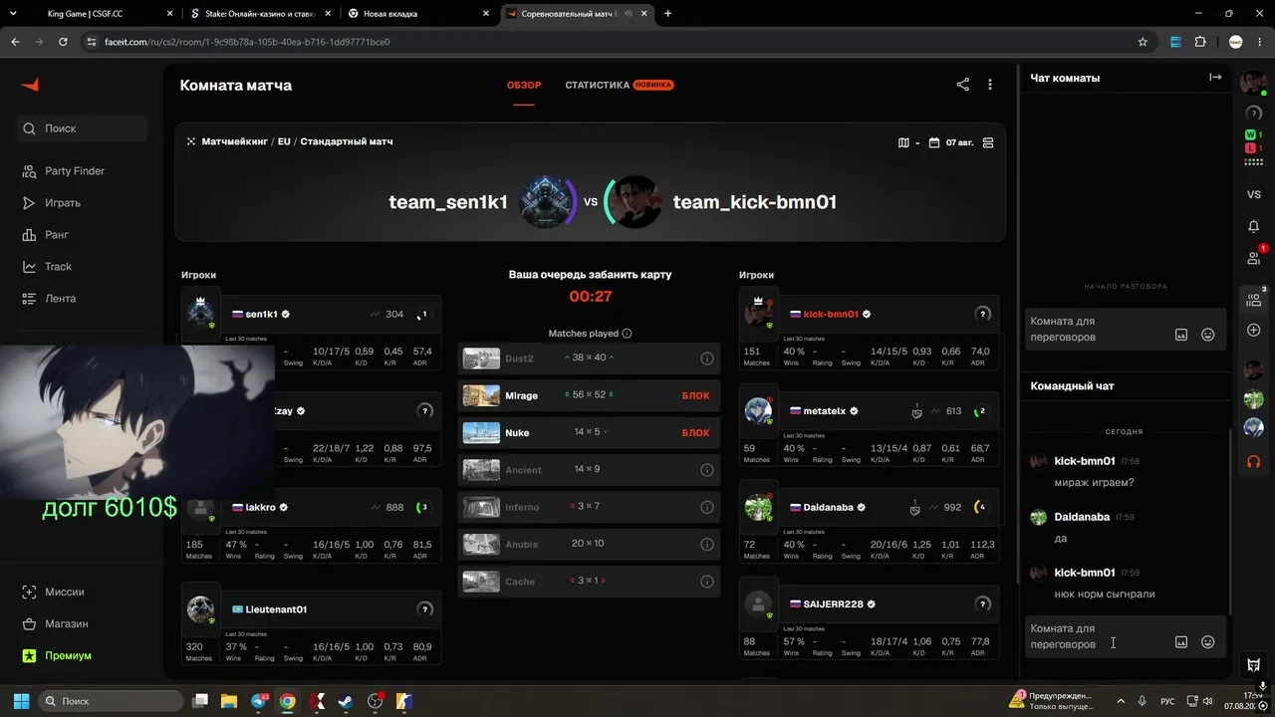This screenshot has width=1275, height=717.
Task: Open emoji picker in team chat input
Action: [x=1208, y=642]
